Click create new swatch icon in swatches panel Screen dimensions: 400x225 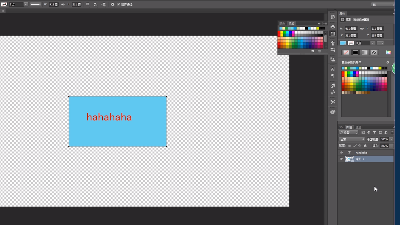[313, 51]
